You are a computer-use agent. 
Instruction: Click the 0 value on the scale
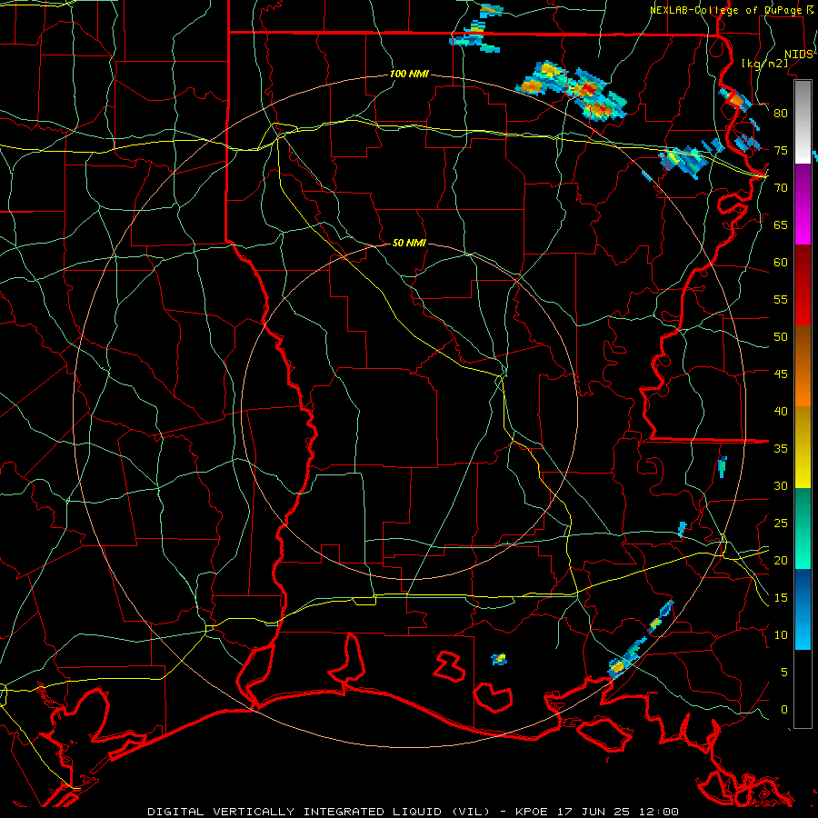(784, 710)
